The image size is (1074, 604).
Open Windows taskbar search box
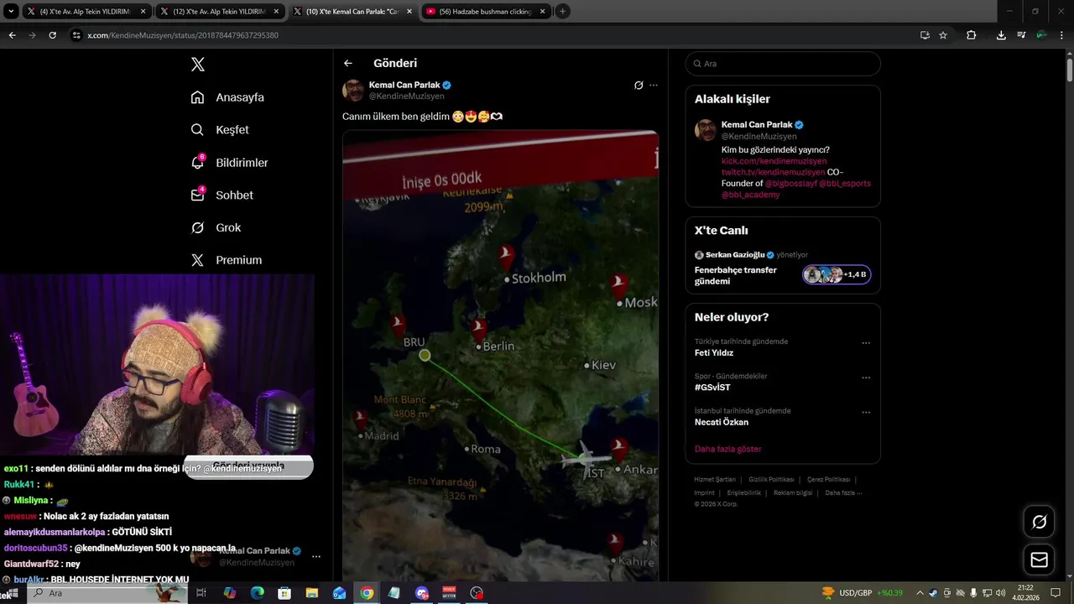point(107,593)
